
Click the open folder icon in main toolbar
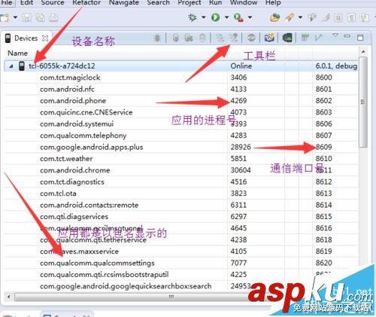pos(275,17)
